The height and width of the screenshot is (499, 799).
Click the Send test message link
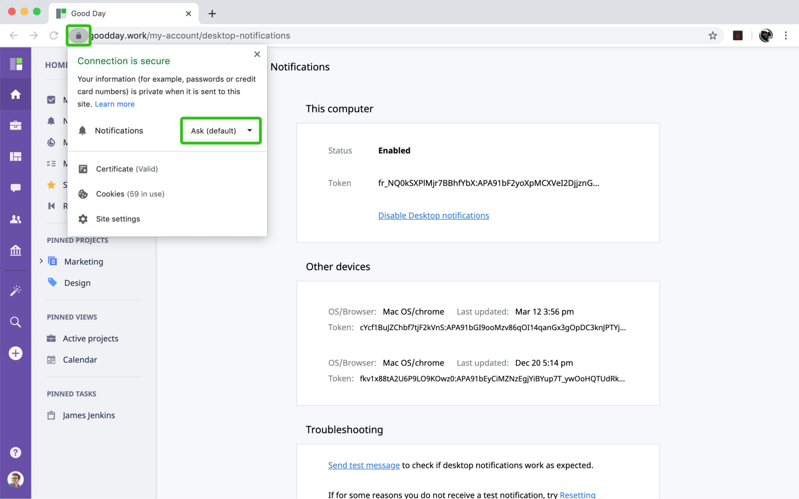coord(364,466)
